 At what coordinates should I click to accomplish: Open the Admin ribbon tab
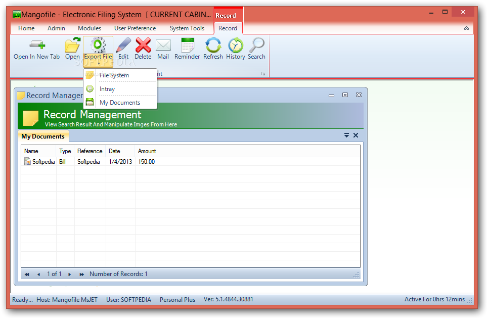[x=56, y=28]
